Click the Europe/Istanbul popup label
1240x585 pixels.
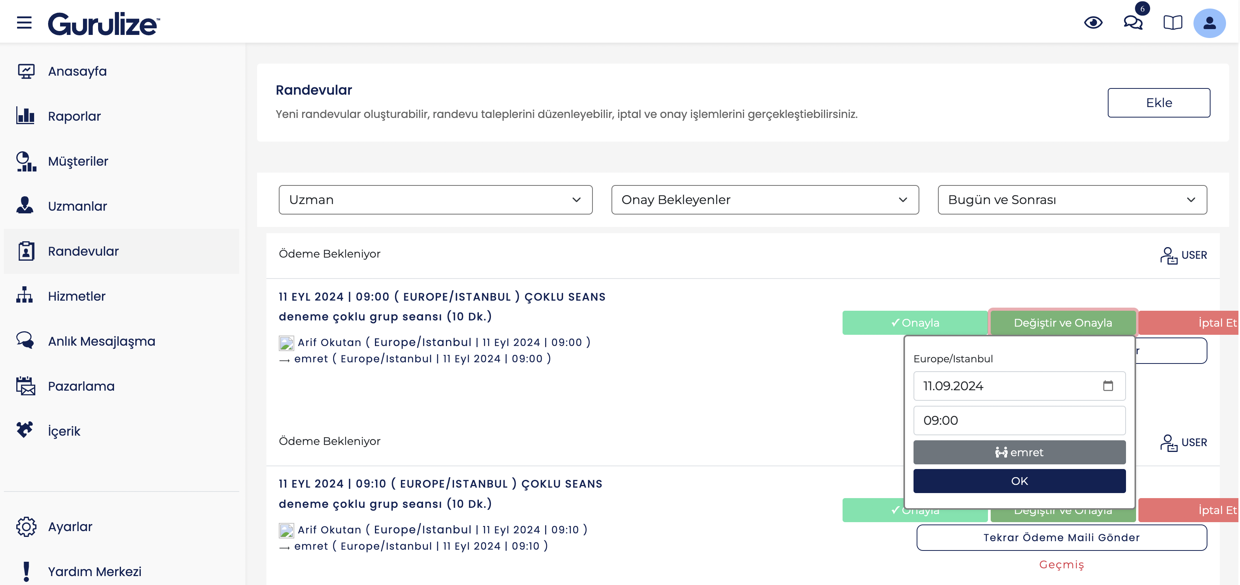[953, 359]
